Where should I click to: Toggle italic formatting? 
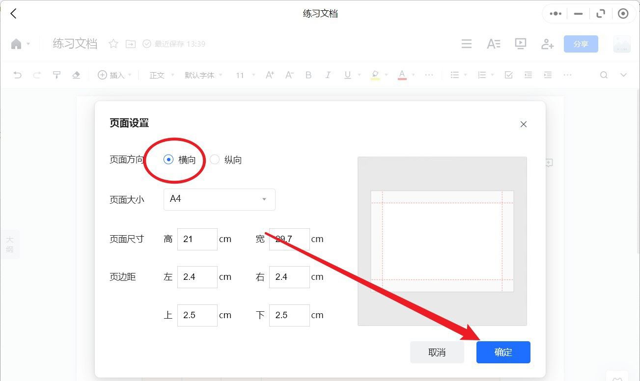pos(328,75)
